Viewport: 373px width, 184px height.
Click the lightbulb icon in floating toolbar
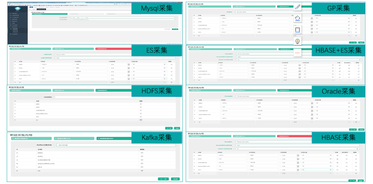(x=298, y=41)
